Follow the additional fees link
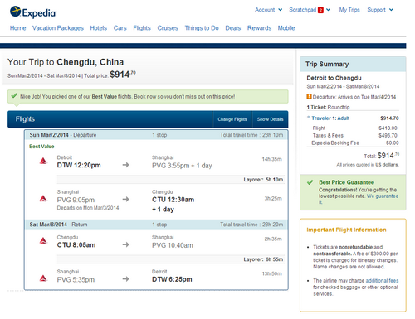 click(x=382, y=281)
